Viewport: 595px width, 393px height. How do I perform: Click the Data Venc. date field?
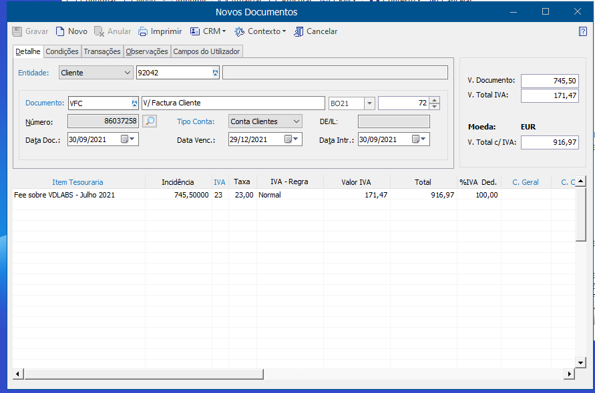pyautogui.click(x=254, y=139)
